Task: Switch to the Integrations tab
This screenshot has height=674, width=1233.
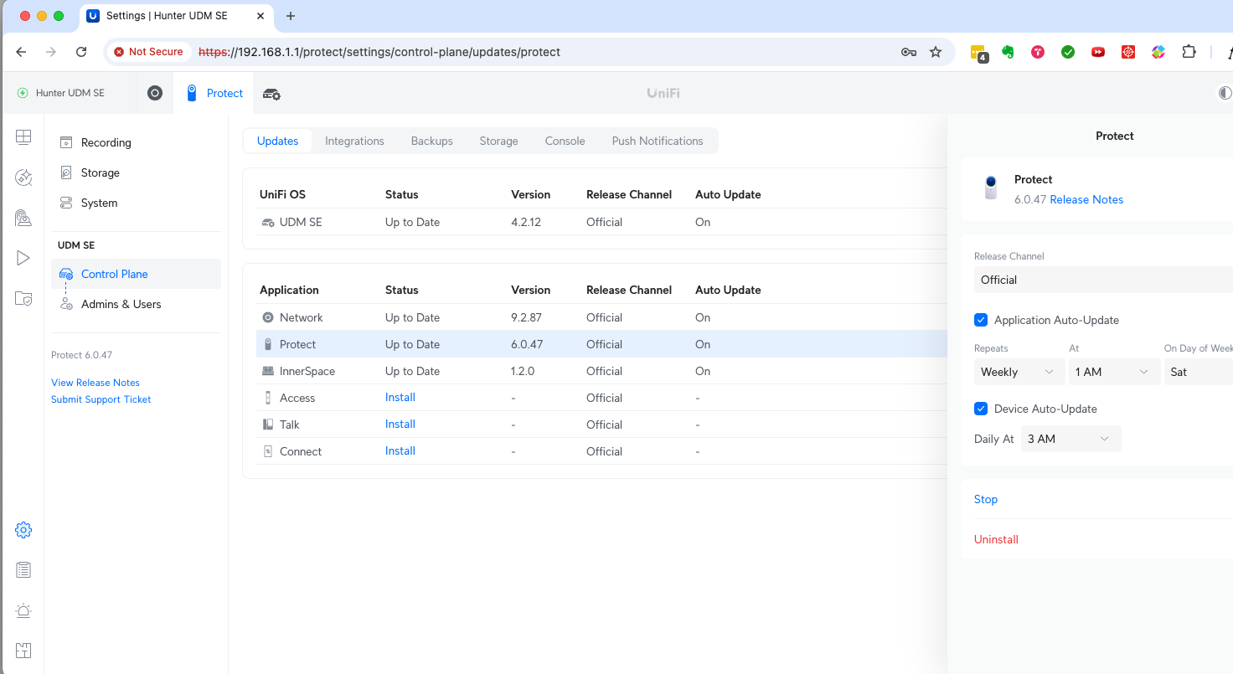Action: pyautogui.click(x=354, y=141)
